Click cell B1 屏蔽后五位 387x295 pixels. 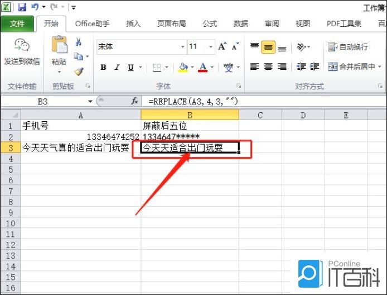pyautogui.click(x=190, y=126)
